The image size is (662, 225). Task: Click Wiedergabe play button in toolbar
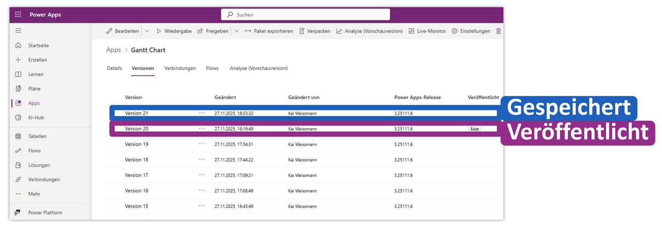(x=174, y=31)
